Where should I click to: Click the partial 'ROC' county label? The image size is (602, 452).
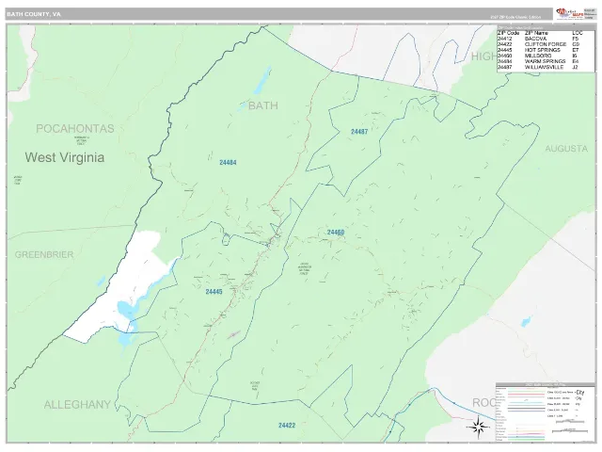coord(483,403)
